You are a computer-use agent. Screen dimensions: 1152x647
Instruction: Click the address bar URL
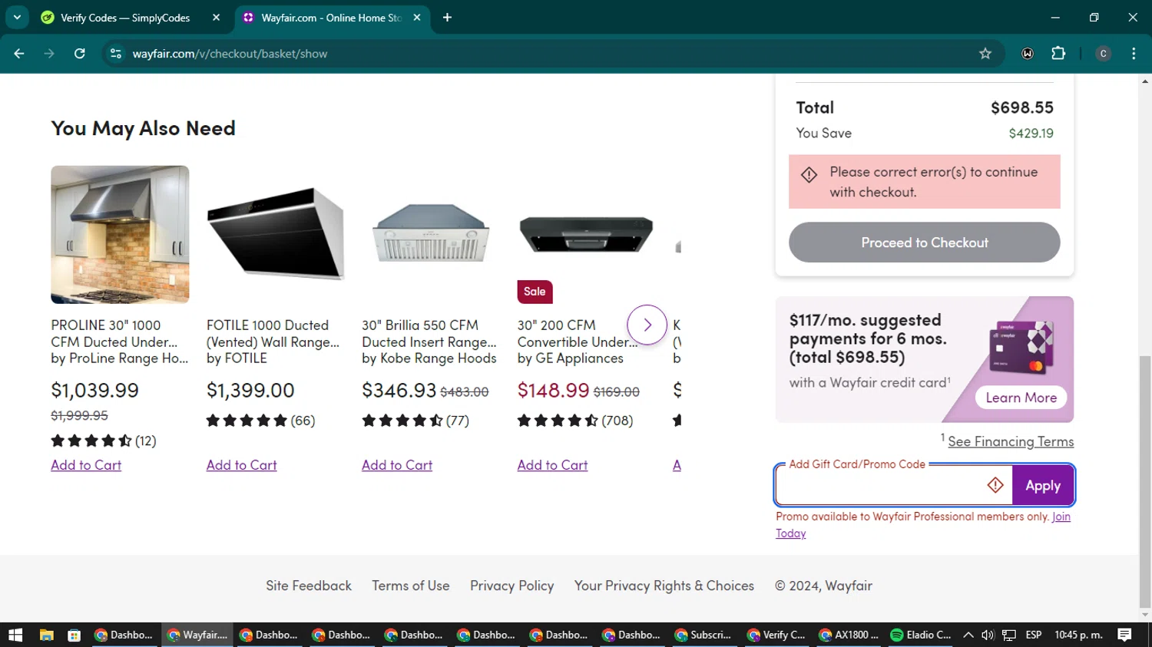(230, 54)
